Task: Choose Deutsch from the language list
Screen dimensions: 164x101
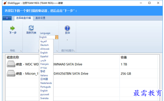Action: [x=44, y=45]
